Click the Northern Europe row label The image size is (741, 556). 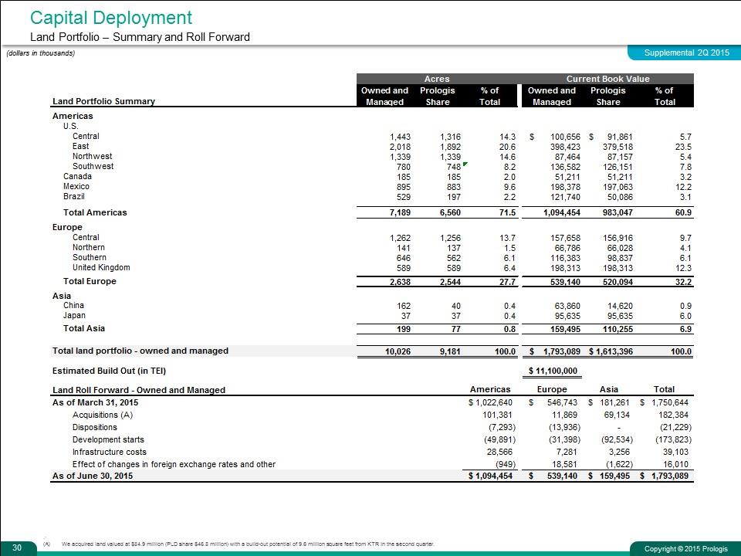coord(89,247)
